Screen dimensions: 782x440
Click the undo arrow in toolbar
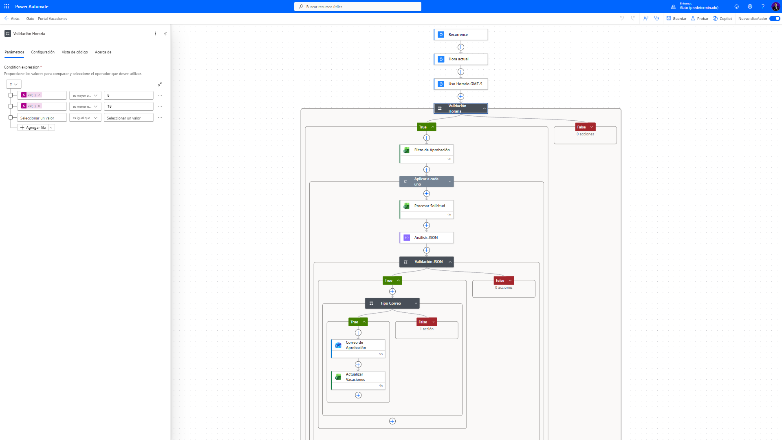pyautogui.click(x=622, y=18)
